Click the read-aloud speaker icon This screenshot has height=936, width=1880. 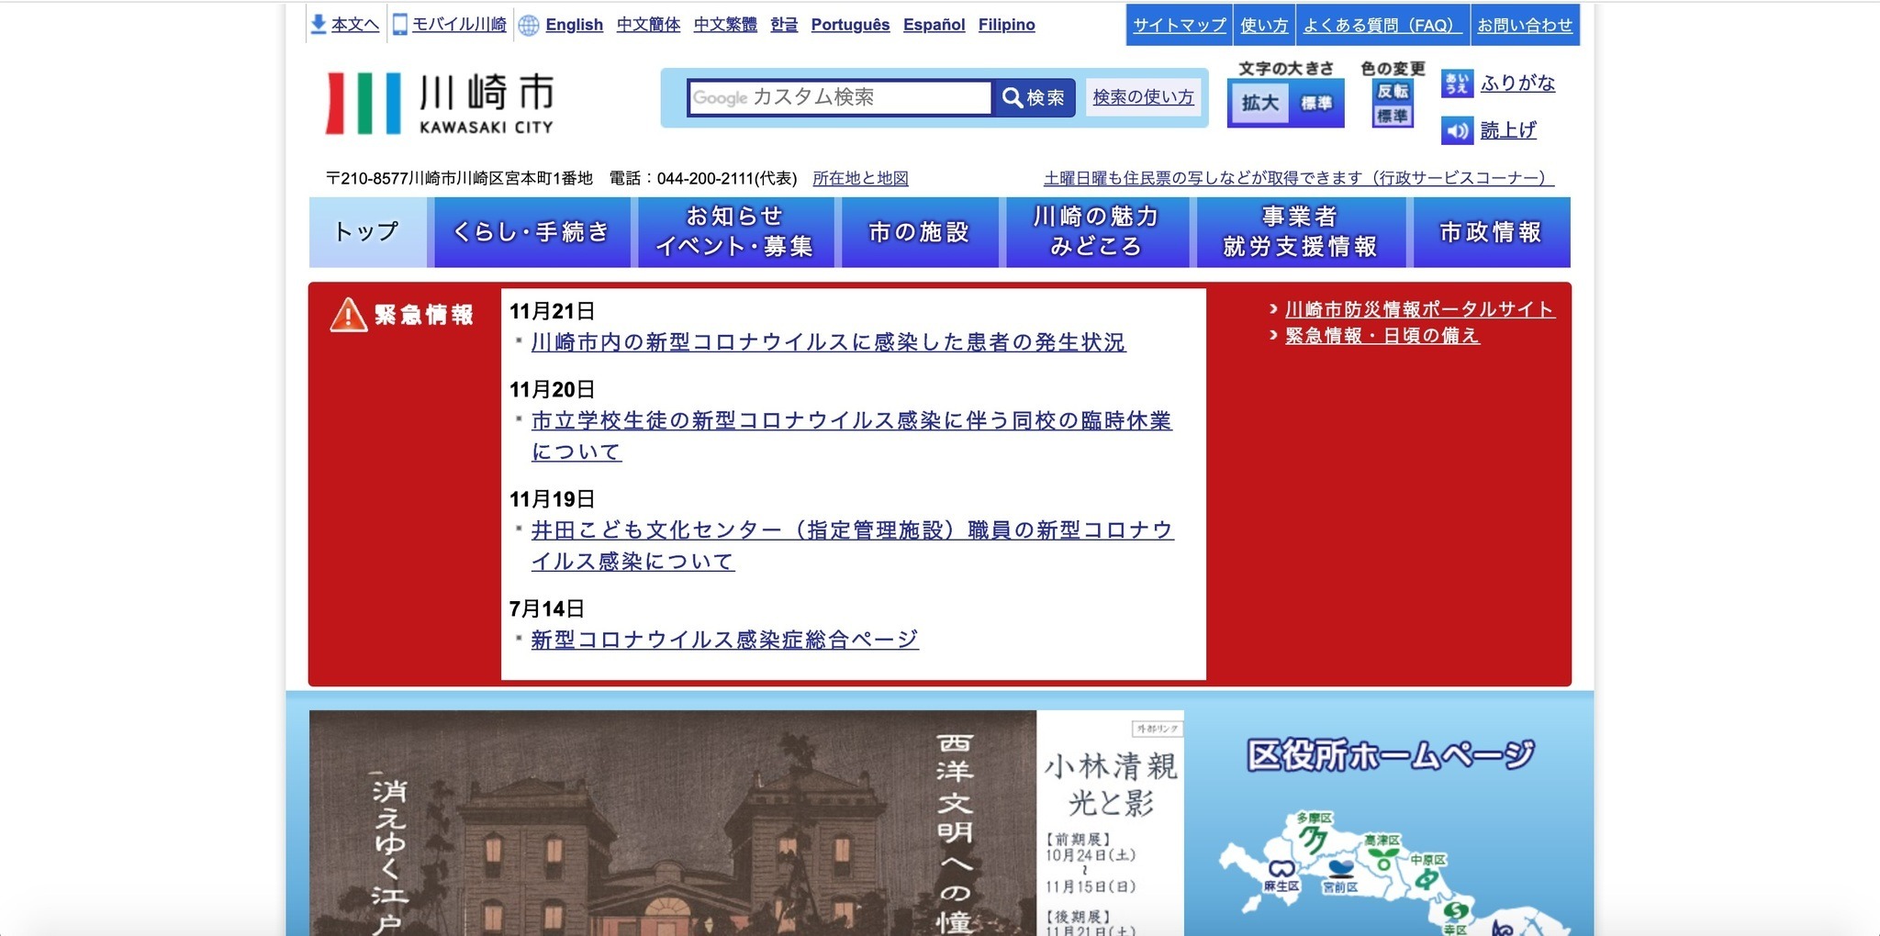coord(1457,130)
